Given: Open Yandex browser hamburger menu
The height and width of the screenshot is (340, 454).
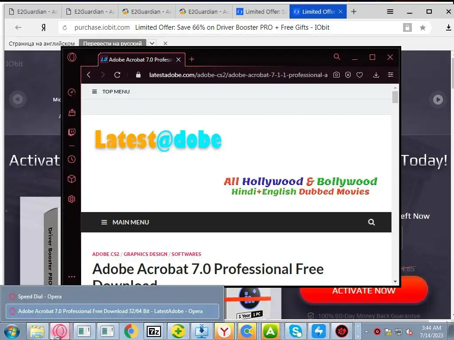Looking at the screenshot, I should [390, 12].
